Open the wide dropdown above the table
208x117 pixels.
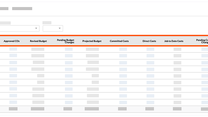19,28
